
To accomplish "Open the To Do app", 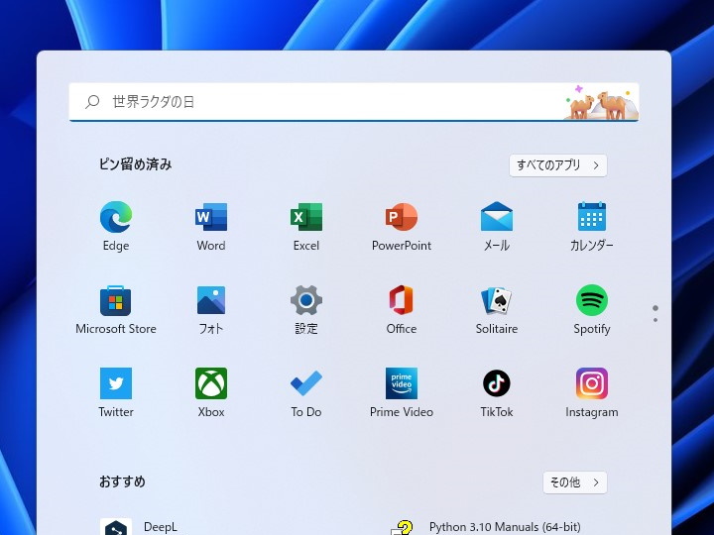I will (306, 392).
